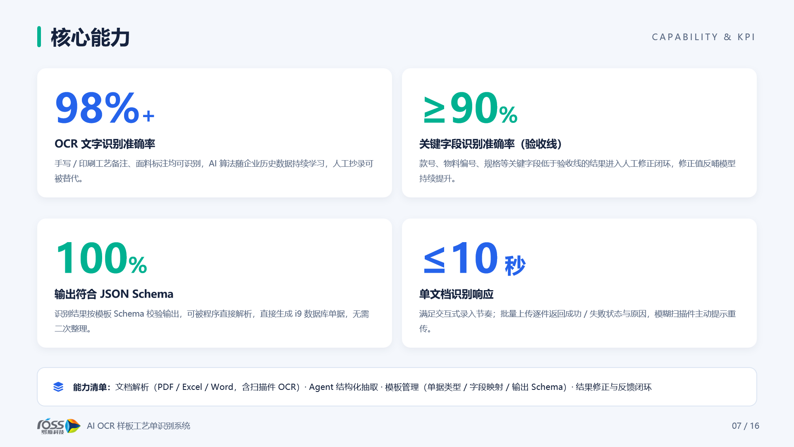
Task: Select the green 100% statistic
Action: (x=101, y=258)
